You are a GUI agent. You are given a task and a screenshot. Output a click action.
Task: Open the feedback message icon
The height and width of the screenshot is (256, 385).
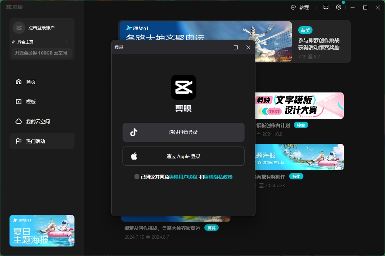[x=326, y=7]
